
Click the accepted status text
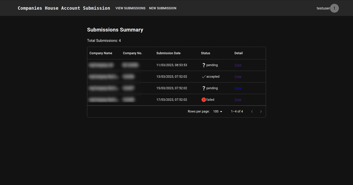213,77
